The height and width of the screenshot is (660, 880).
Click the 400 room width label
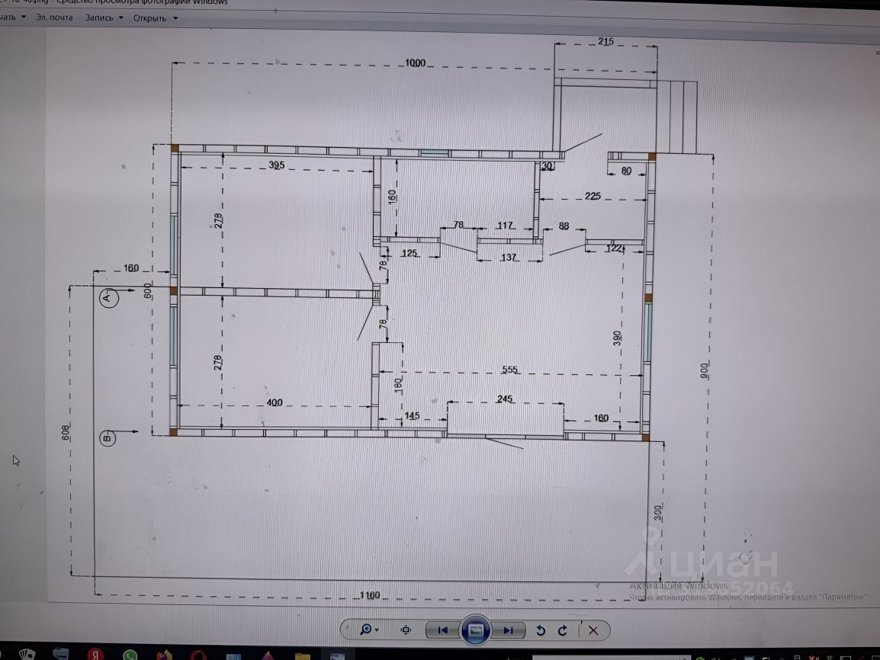click(275, 402)
